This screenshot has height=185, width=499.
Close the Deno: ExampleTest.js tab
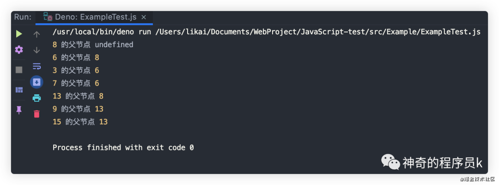pyautogui.click(x=144, y=17)
